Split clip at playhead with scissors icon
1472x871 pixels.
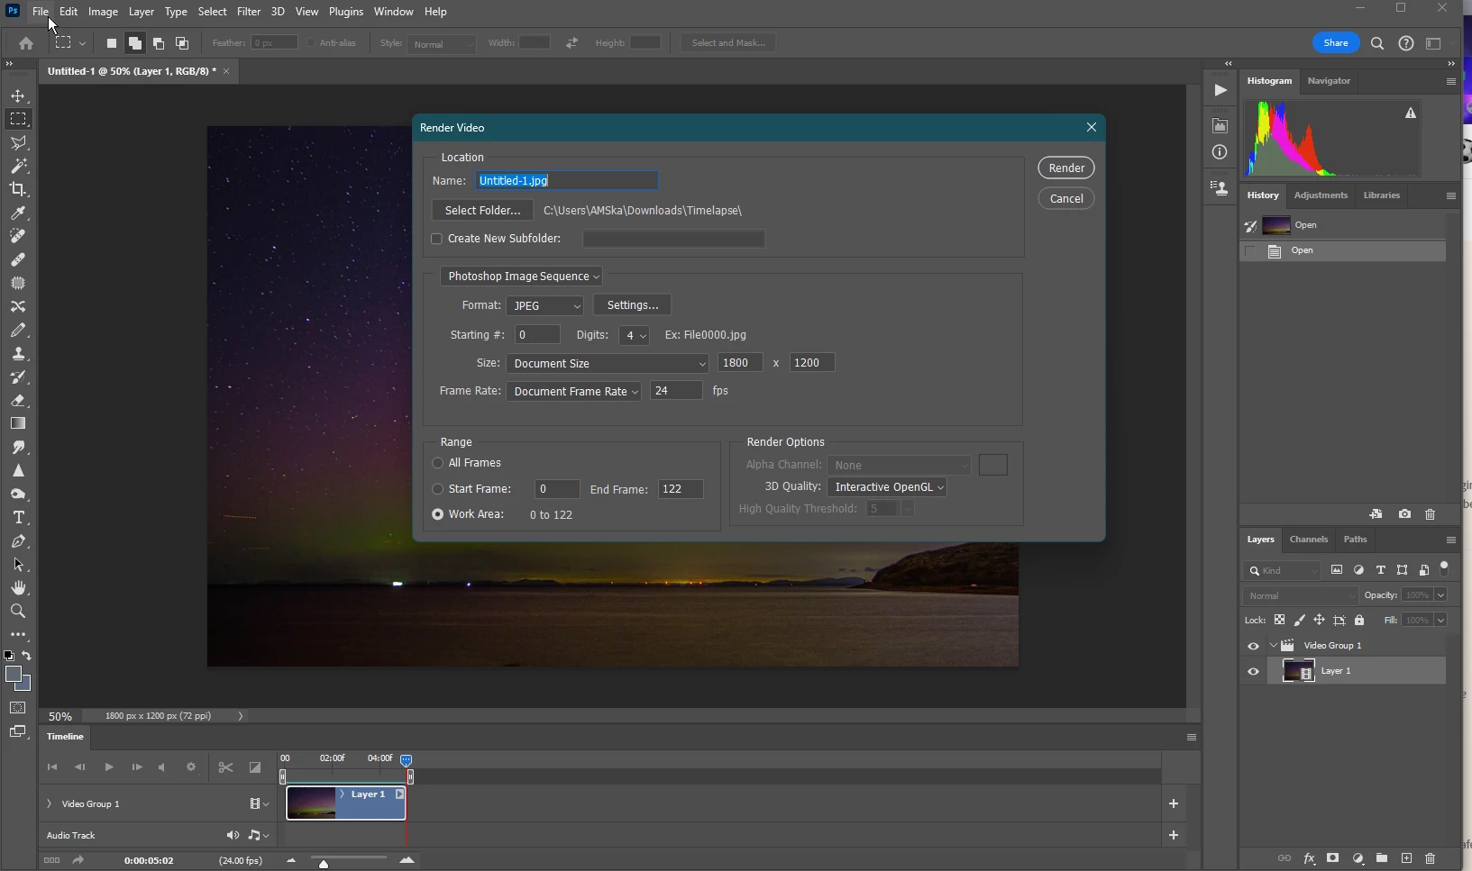pyautogui.click(x=225, y=767)
